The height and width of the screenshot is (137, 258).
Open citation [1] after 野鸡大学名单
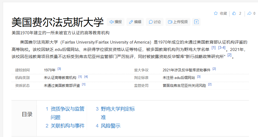[x=213, y=48]
